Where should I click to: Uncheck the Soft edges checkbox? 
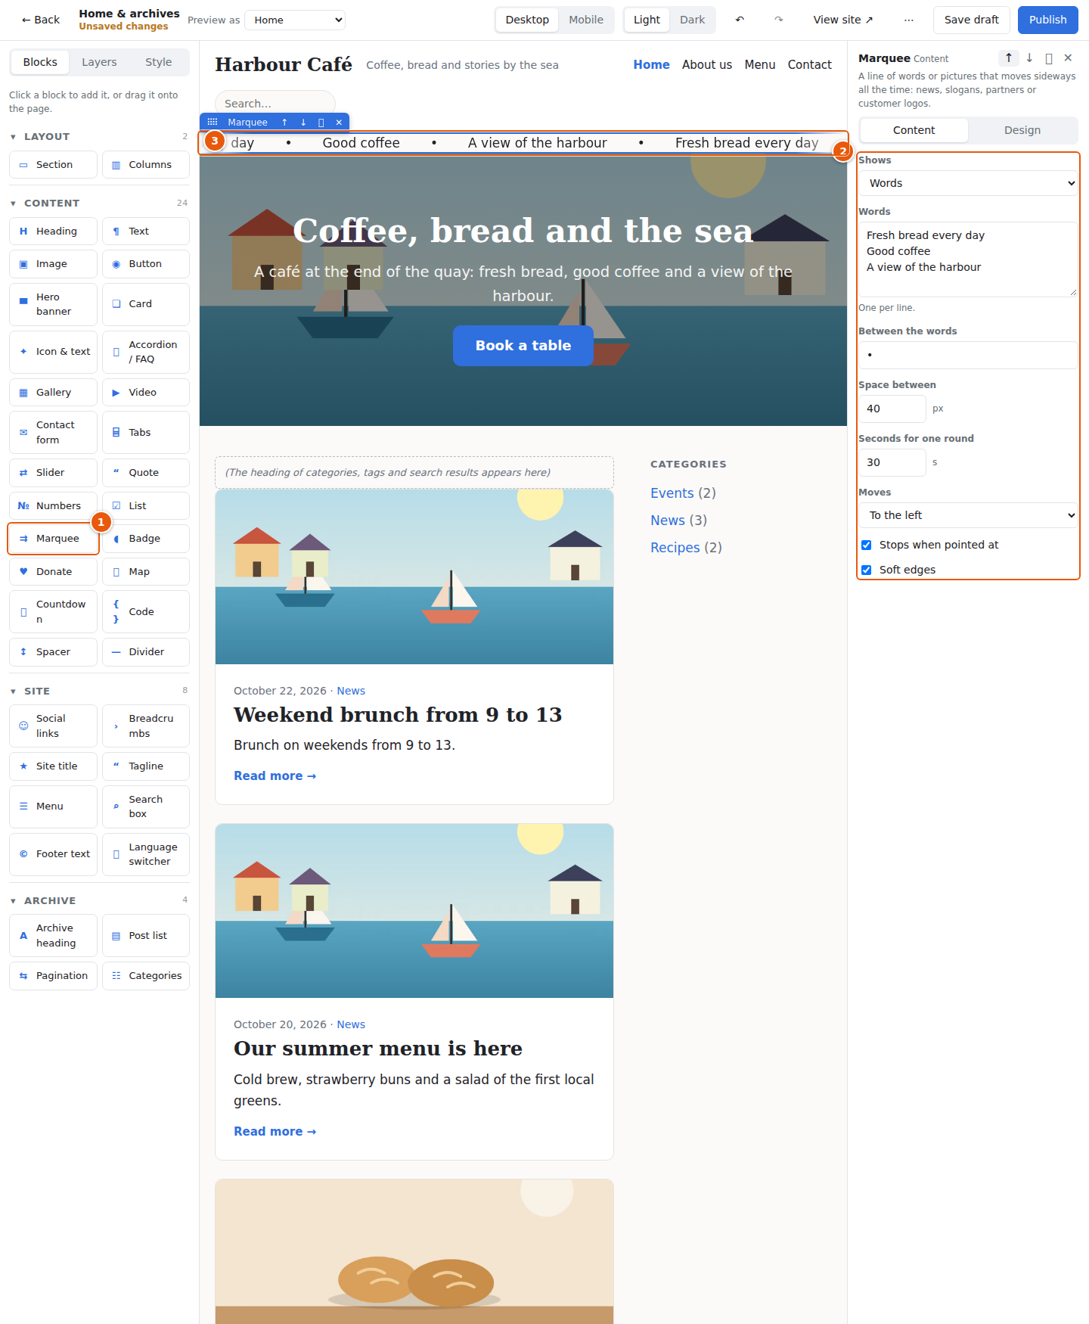tap(867, 570)
